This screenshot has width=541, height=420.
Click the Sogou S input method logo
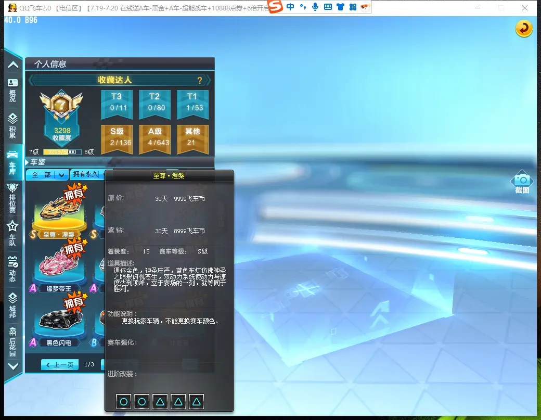pos(275,6)
